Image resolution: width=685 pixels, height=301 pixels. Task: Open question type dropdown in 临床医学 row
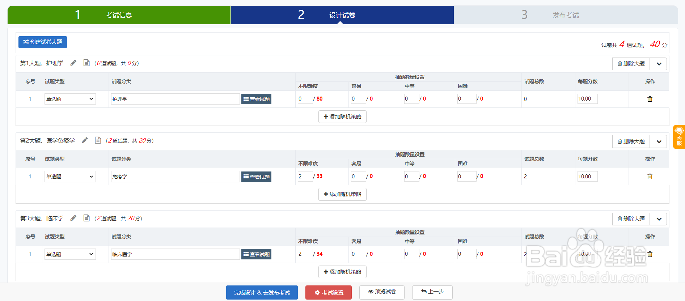[x=70, y=254]
